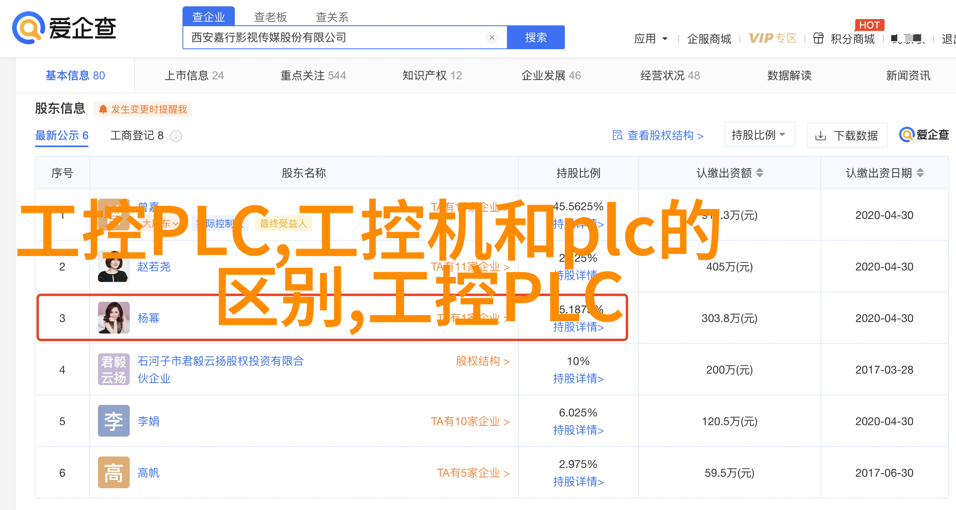Open the 李 avatar tile

(x=113, y=421)
